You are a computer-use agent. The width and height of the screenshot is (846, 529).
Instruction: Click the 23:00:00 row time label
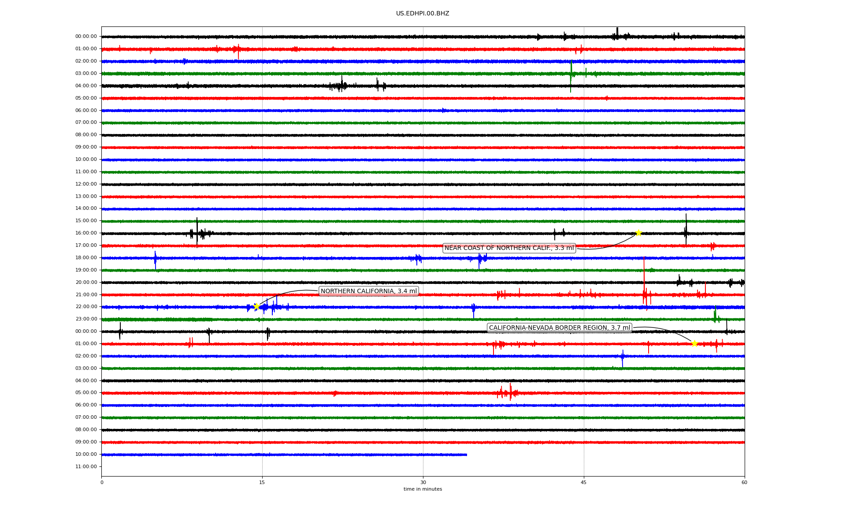click(x=86, y=319)
